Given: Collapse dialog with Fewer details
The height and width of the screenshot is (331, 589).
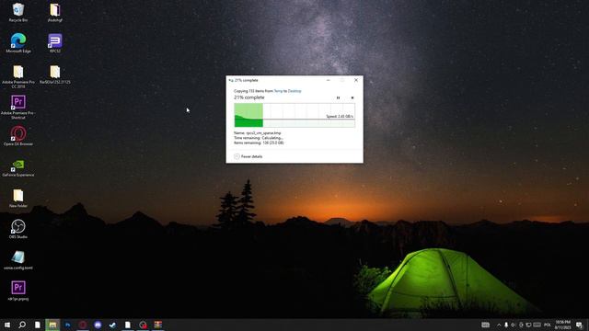Looking at the screenshot, I should click(248, 156).
